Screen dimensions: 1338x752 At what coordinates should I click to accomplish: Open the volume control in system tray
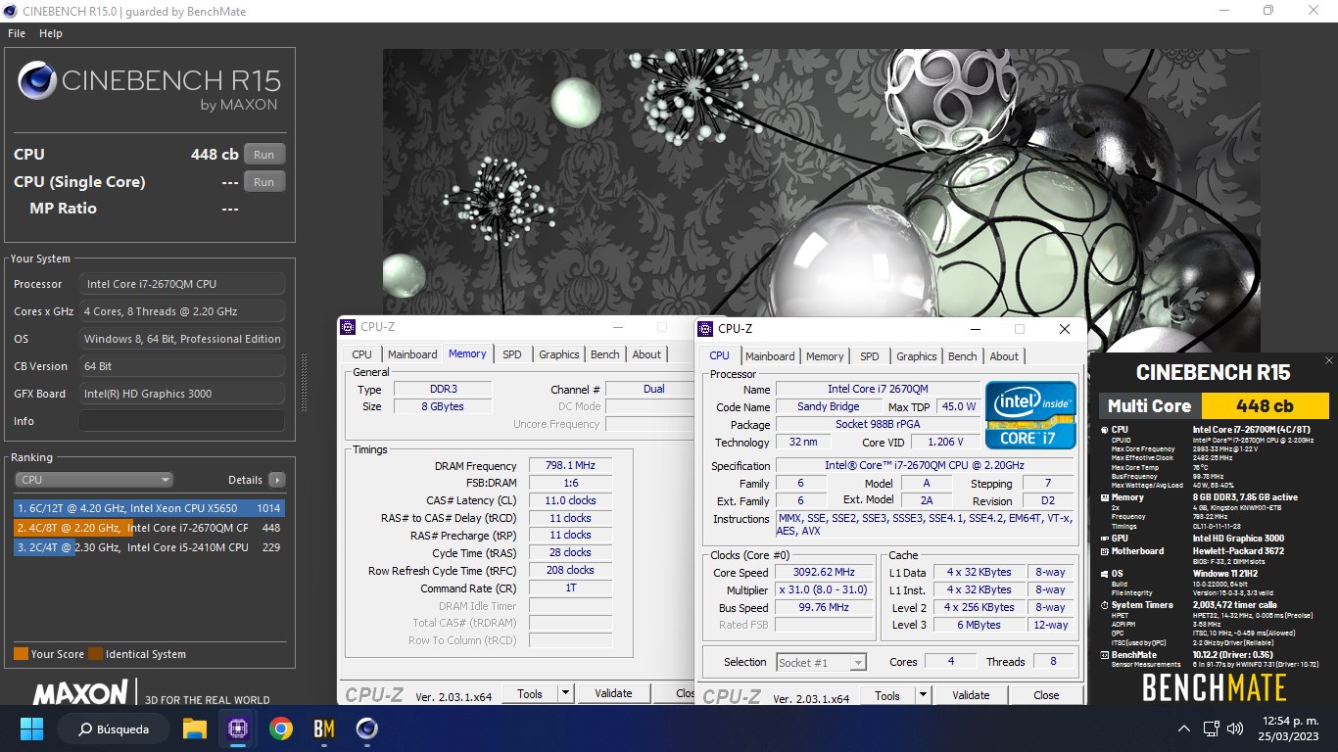[1234, 728]
